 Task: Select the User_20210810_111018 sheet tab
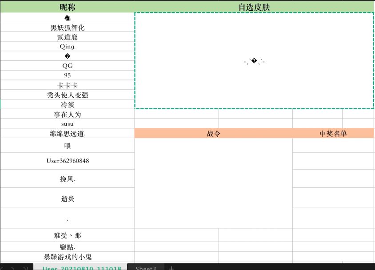(82, 268)
